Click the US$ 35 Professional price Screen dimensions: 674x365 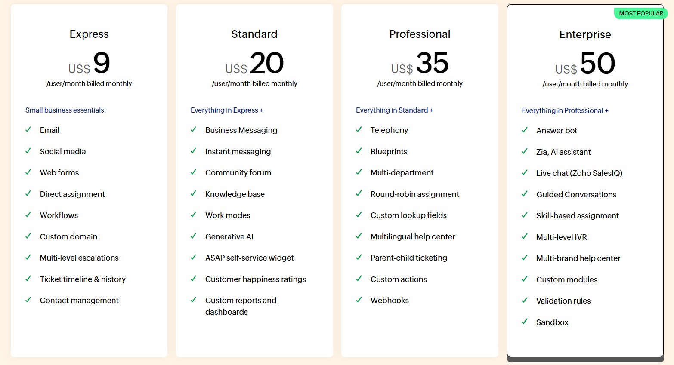tap(420, 63)
